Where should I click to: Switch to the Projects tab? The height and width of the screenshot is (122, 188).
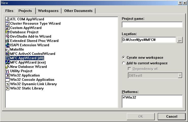[25, 11]
